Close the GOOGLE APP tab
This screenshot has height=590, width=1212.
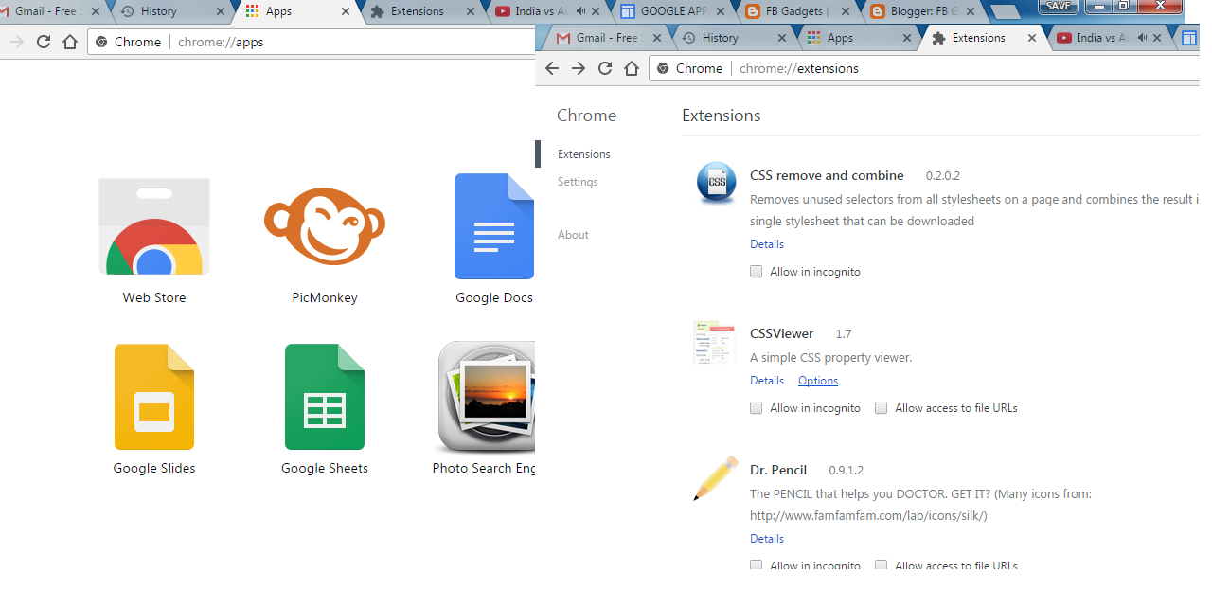coord(722,11)
